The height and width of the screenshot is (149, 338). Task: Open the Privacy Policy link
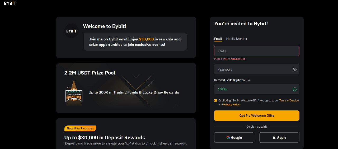[232, 105]
